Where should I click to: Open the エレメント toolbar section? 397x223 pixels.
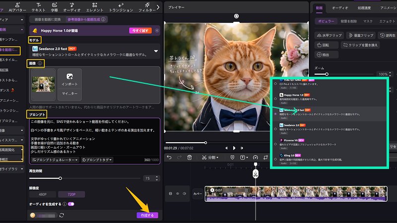(x=95, y=7)
